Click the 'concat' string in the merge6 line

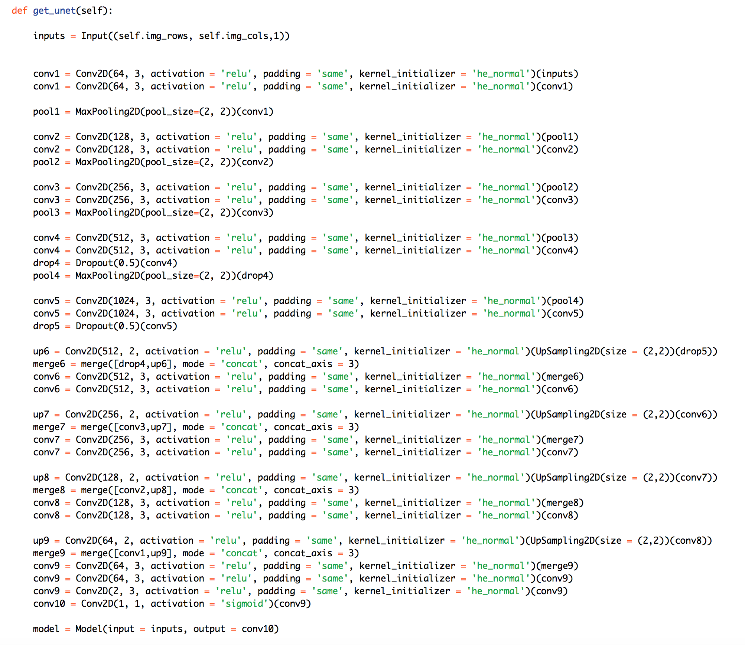click(x=241, y=364)
